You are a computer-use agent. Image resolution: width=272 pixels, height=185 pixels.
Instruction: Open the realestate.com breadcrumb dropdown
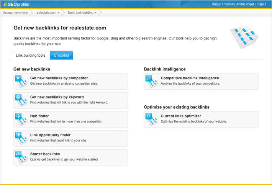tap(48, 13)
